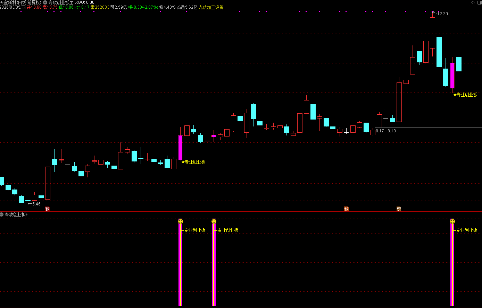Expand the 专攻创业板F sub-indicator dropdown arrow
This screenshot has height=308, width=482.
2,215
